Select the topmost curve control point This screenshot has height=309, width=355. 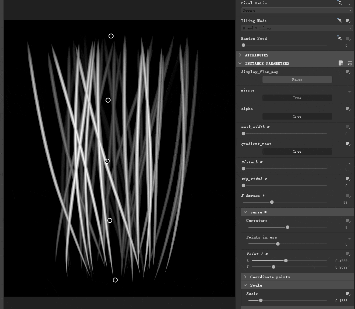[x=111, y=36]
